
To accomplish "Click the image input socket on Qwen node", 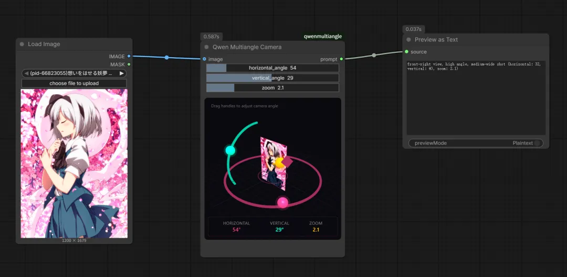I will [x=204, y=59].
